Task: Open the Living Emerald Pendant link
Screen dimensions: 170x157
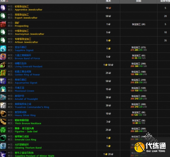Action: [x=29, y=66]
